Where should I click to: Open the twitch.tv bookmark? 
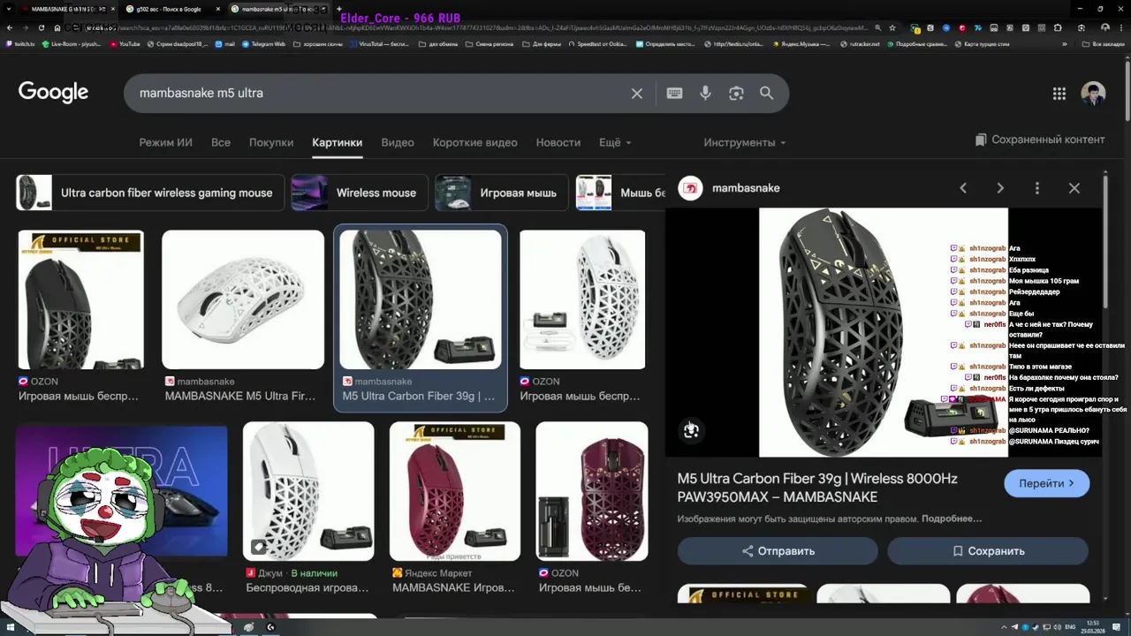pos(19,43)
